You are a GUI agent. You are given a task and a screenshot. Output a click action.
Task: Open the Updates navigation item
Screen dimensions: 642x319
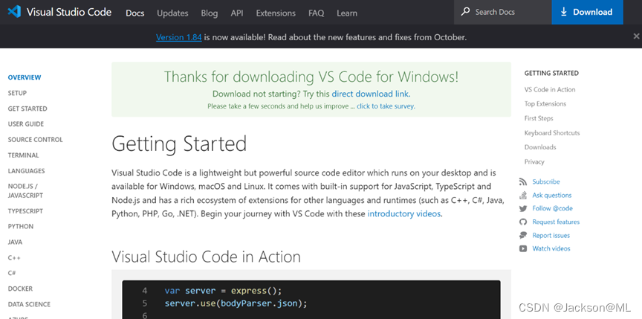172,13
